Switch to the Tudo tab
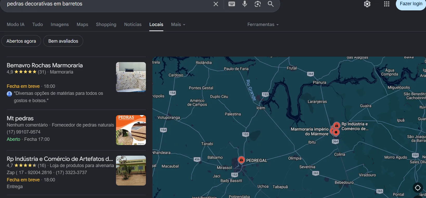Viewport: 426px width, 198px height. pyautogui.click(x=37, y=24)
